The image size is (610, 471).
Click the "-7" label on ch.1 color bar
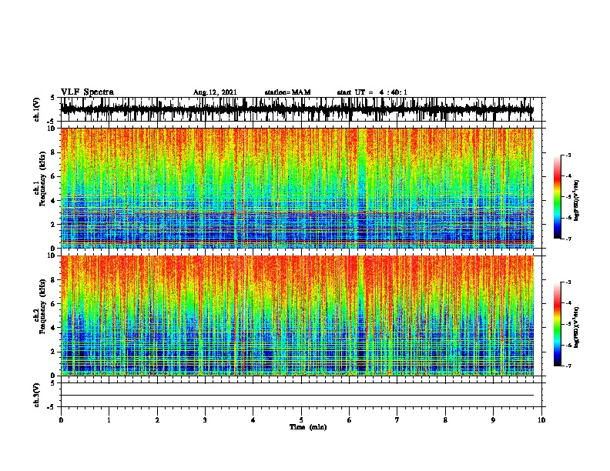[x=568, y=239]
